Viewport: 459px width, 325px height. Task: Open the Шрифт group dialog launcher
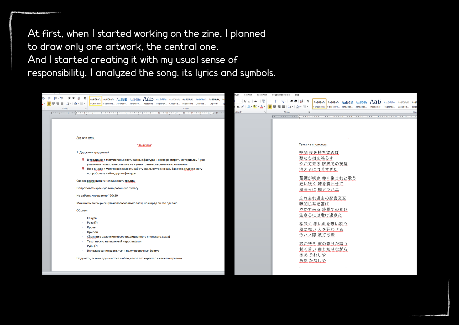(x=265, y=112)
